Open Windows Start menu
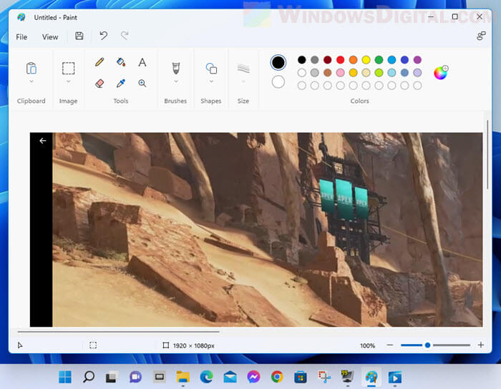The image size is (501, 389). [65, 377]
